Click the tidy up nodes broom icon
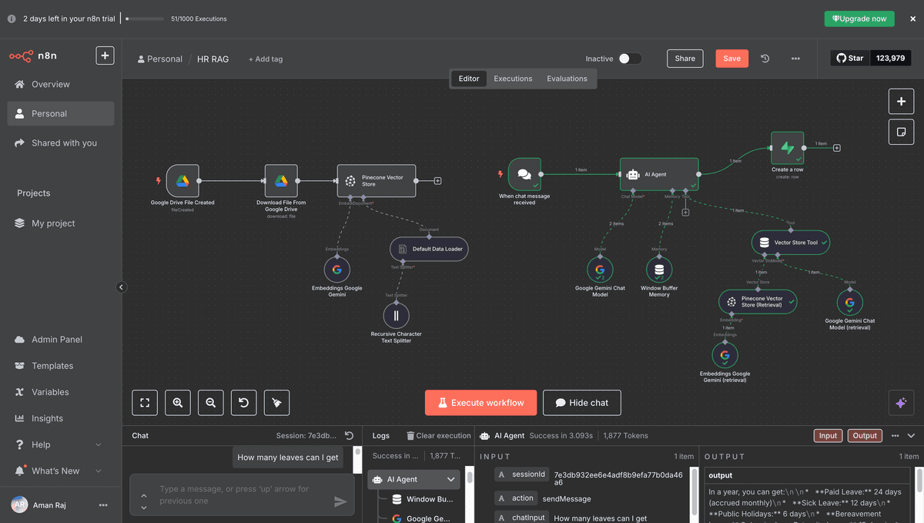The width and height of the screenshot is (924, 523). pyautogui.click(x=277, y=403)
